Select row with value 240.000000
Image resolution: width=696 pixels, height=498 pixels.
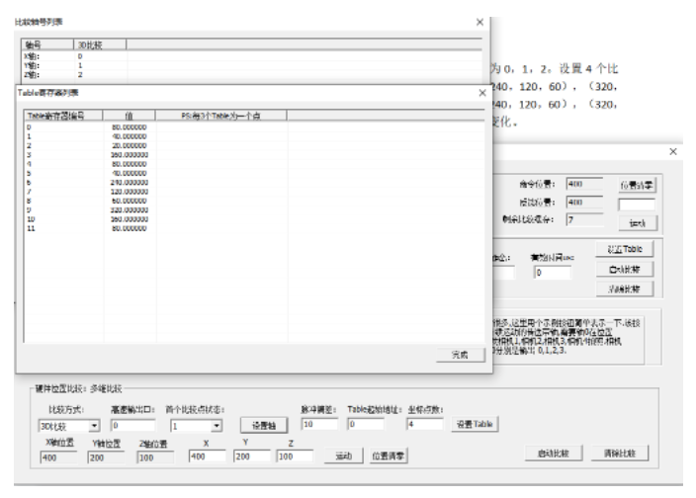254,182
